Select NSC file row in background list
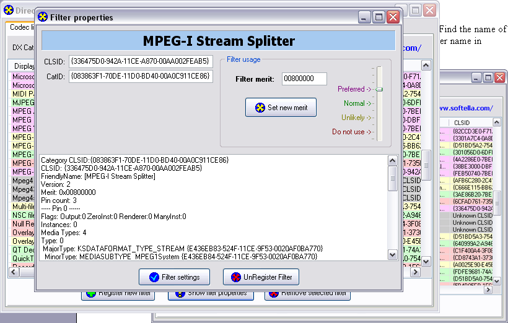Screen dimensions: 508x323 pyautogui.click(x=23, y=215)
